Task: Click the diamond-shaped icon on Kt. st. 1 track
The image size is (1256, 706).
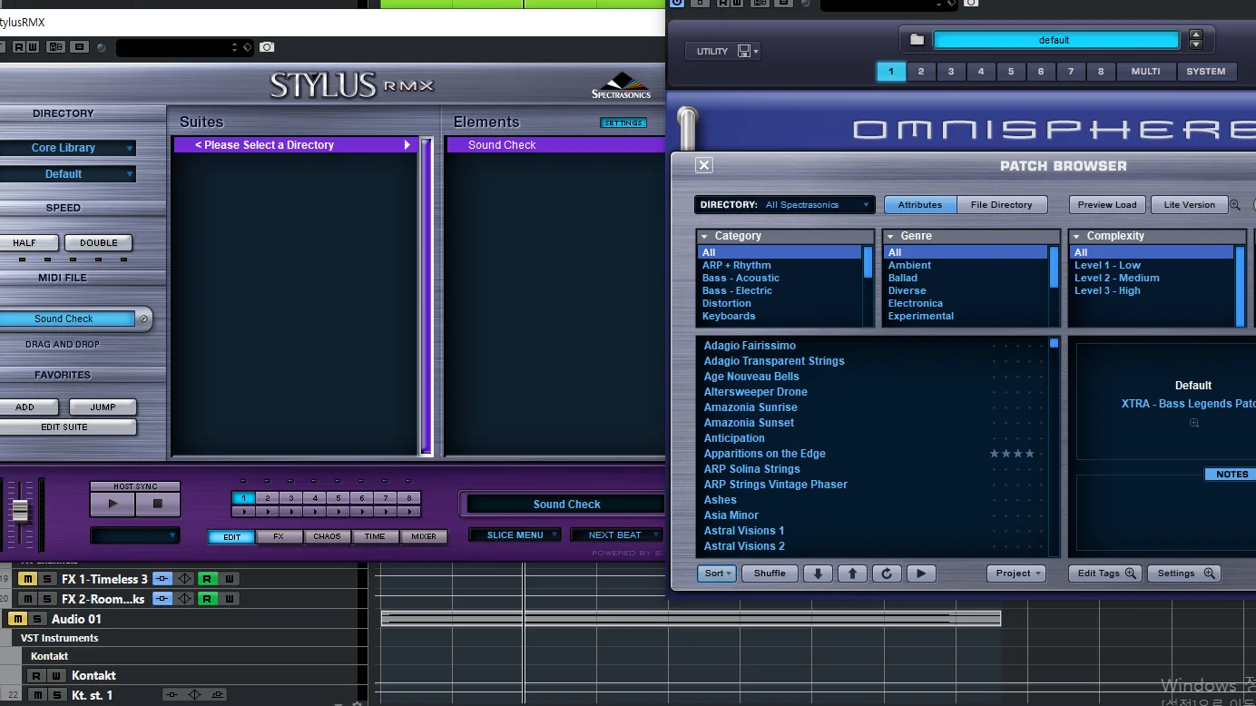Action: click(194, 695)
